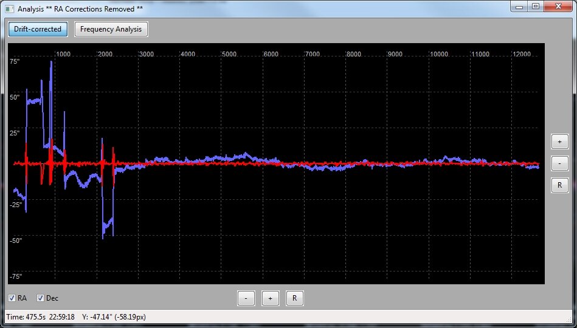Reset vertical scale with right-side R button
Screen dimensions: 577x328
[x=559, y=185]
